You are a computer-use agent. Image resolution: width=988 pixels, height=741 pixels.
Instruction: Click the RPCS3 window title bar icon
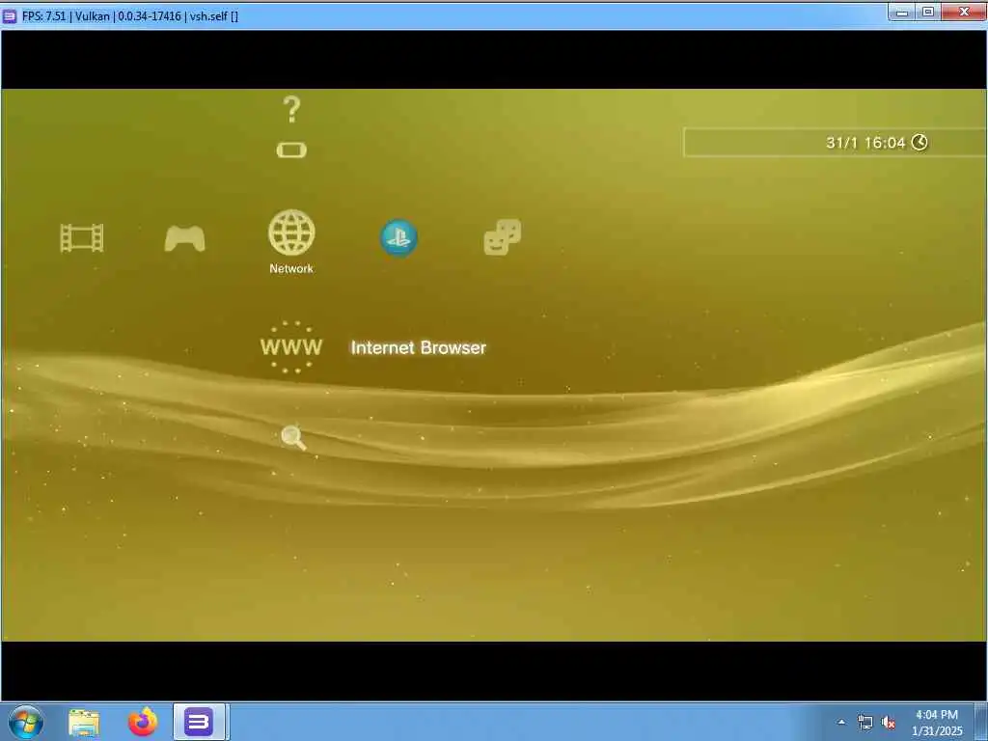10,16
